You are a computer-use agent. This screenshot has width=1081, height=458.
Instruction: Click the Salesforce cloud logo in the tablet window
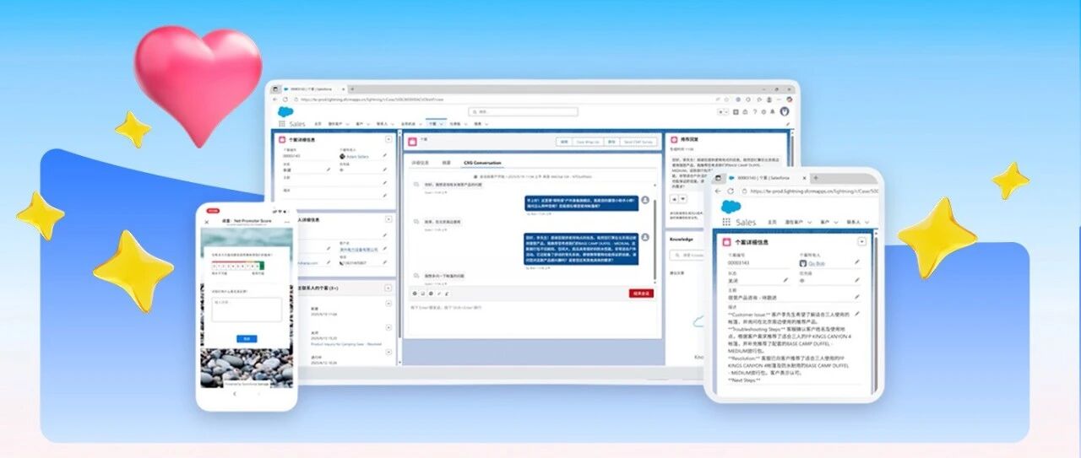click(x=730, y=207)
